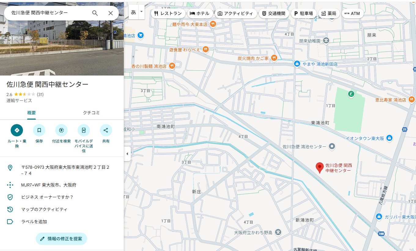This screenshot has height=251, width=416.
Task: Click ビジネス オーナーですか？ link
Action: click(x=47, y=197)
